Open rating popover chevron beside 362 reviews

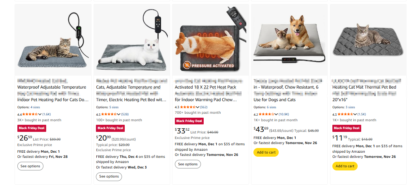pyautogui.click(x=197, y=107)
